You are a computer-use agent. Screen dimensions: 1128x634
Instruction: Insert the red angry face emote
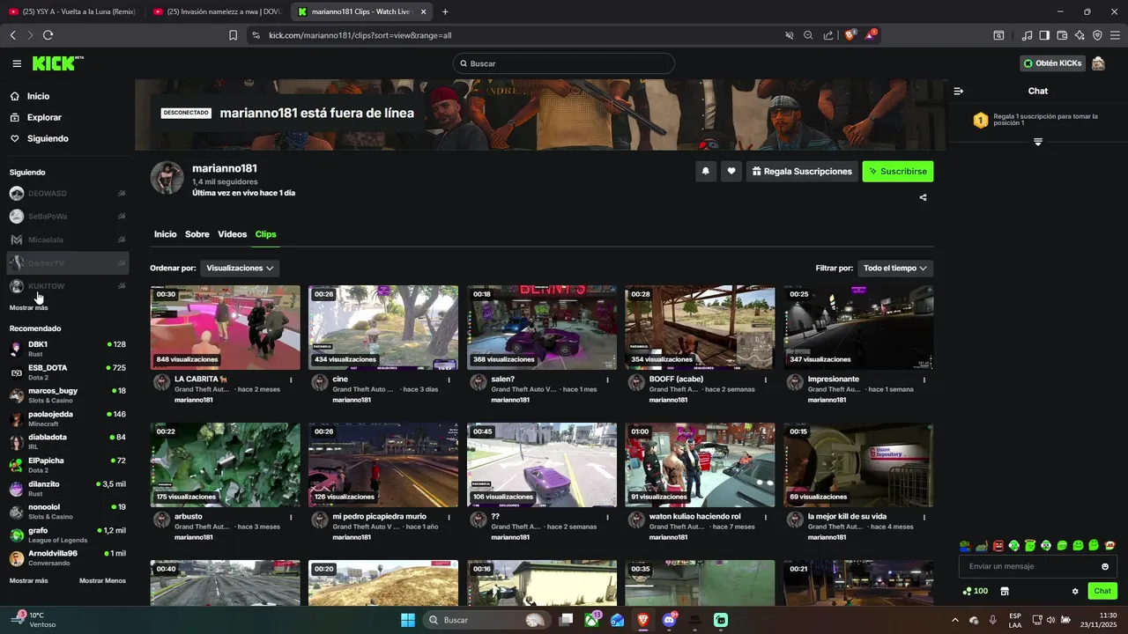[x=998, y=546]
